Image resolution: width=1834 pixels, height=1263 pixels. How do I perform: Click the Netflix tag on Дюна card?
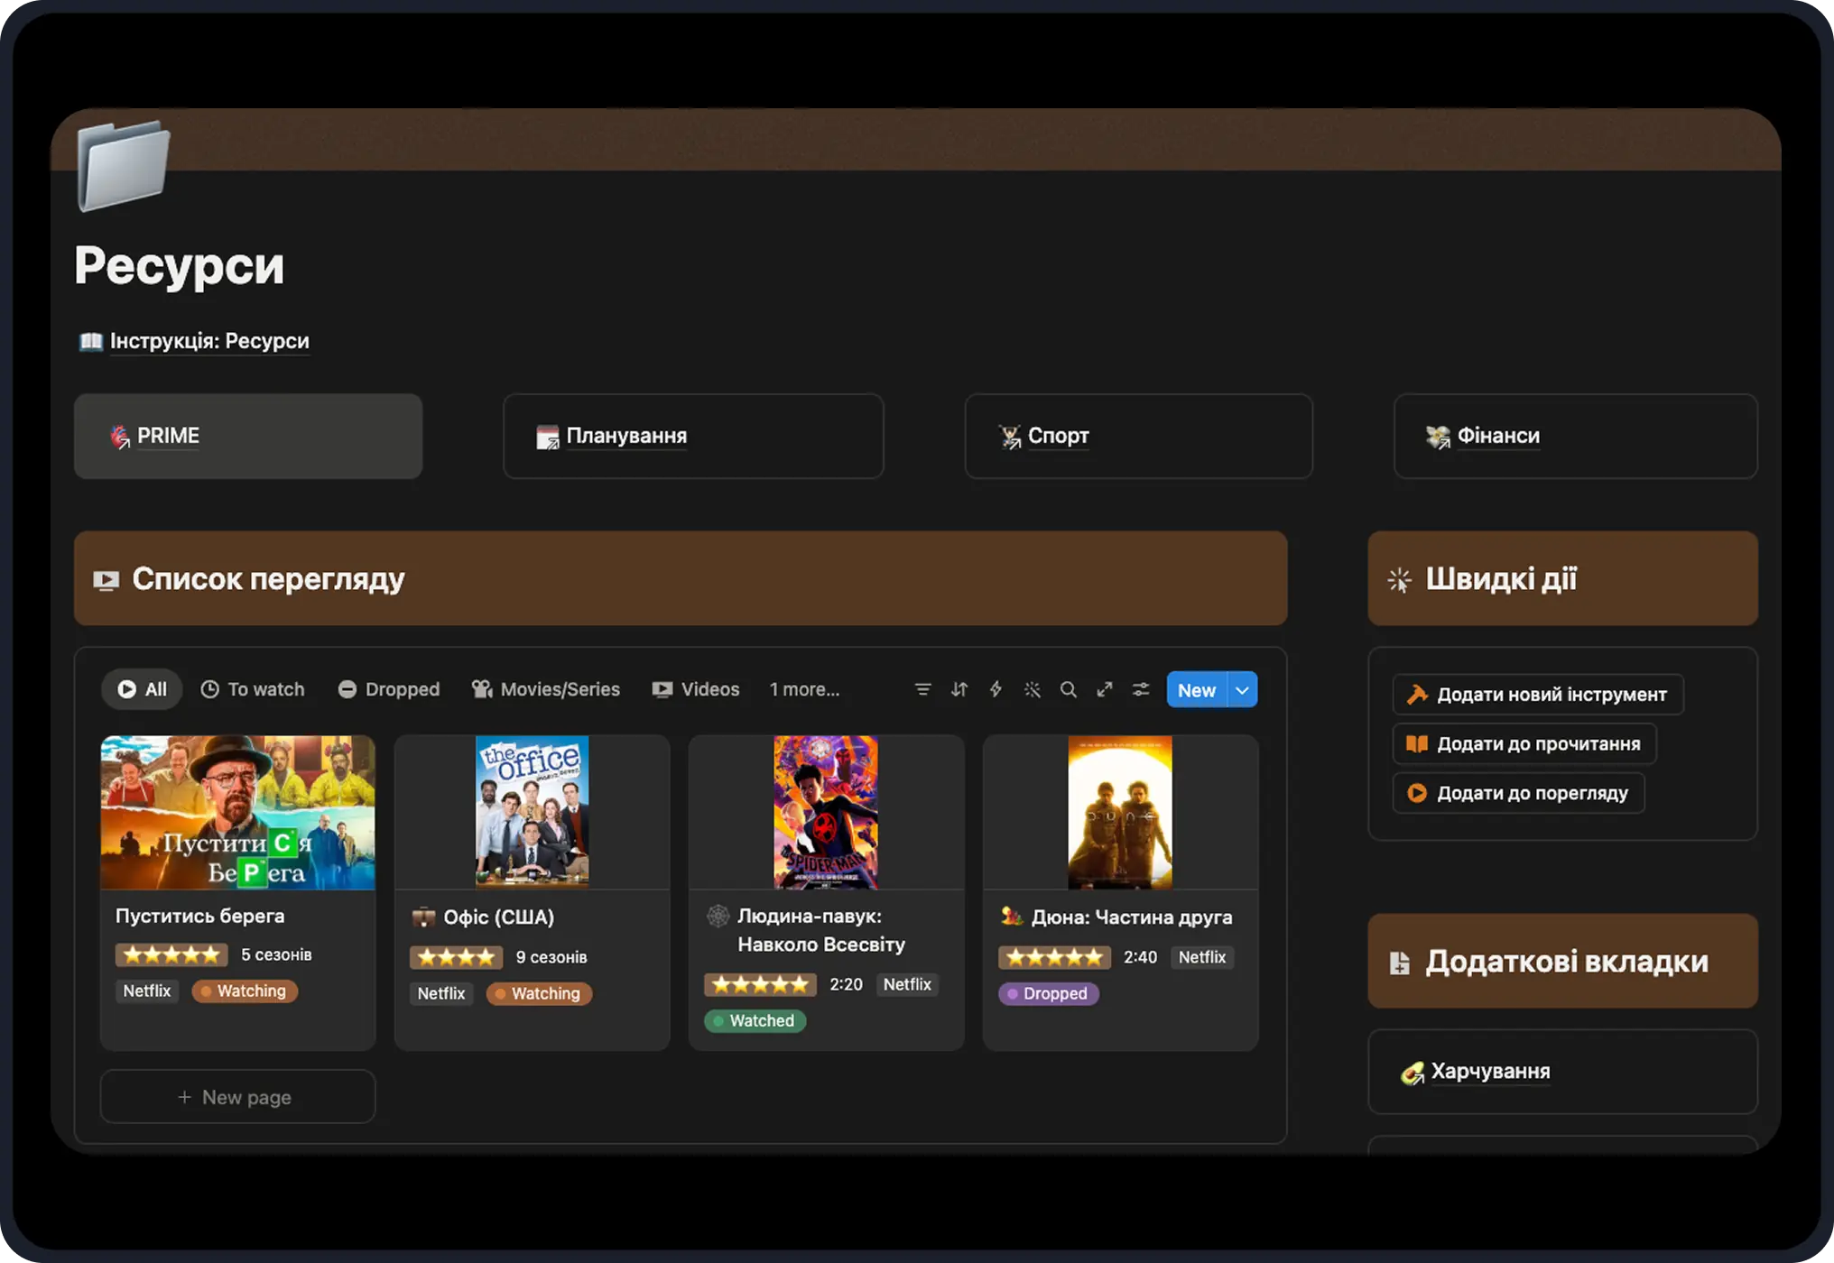[x=1201, y=958]
